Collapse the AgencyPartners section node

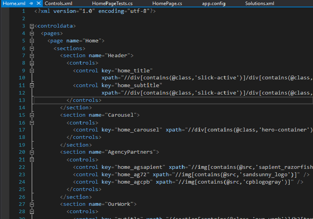point(31,152)
